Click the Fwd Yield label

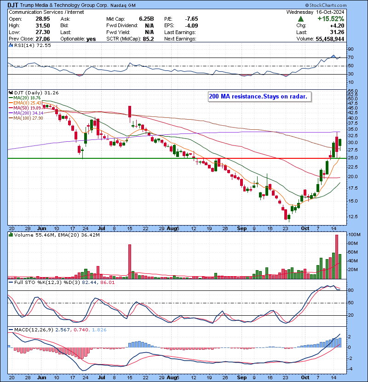tap(118, 32)
